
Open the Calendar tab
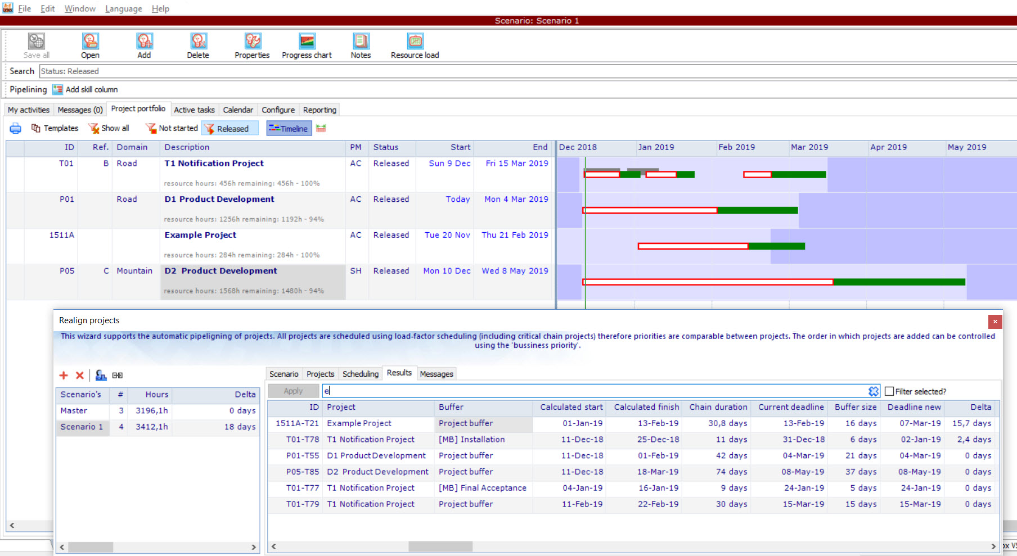point(238,110)
